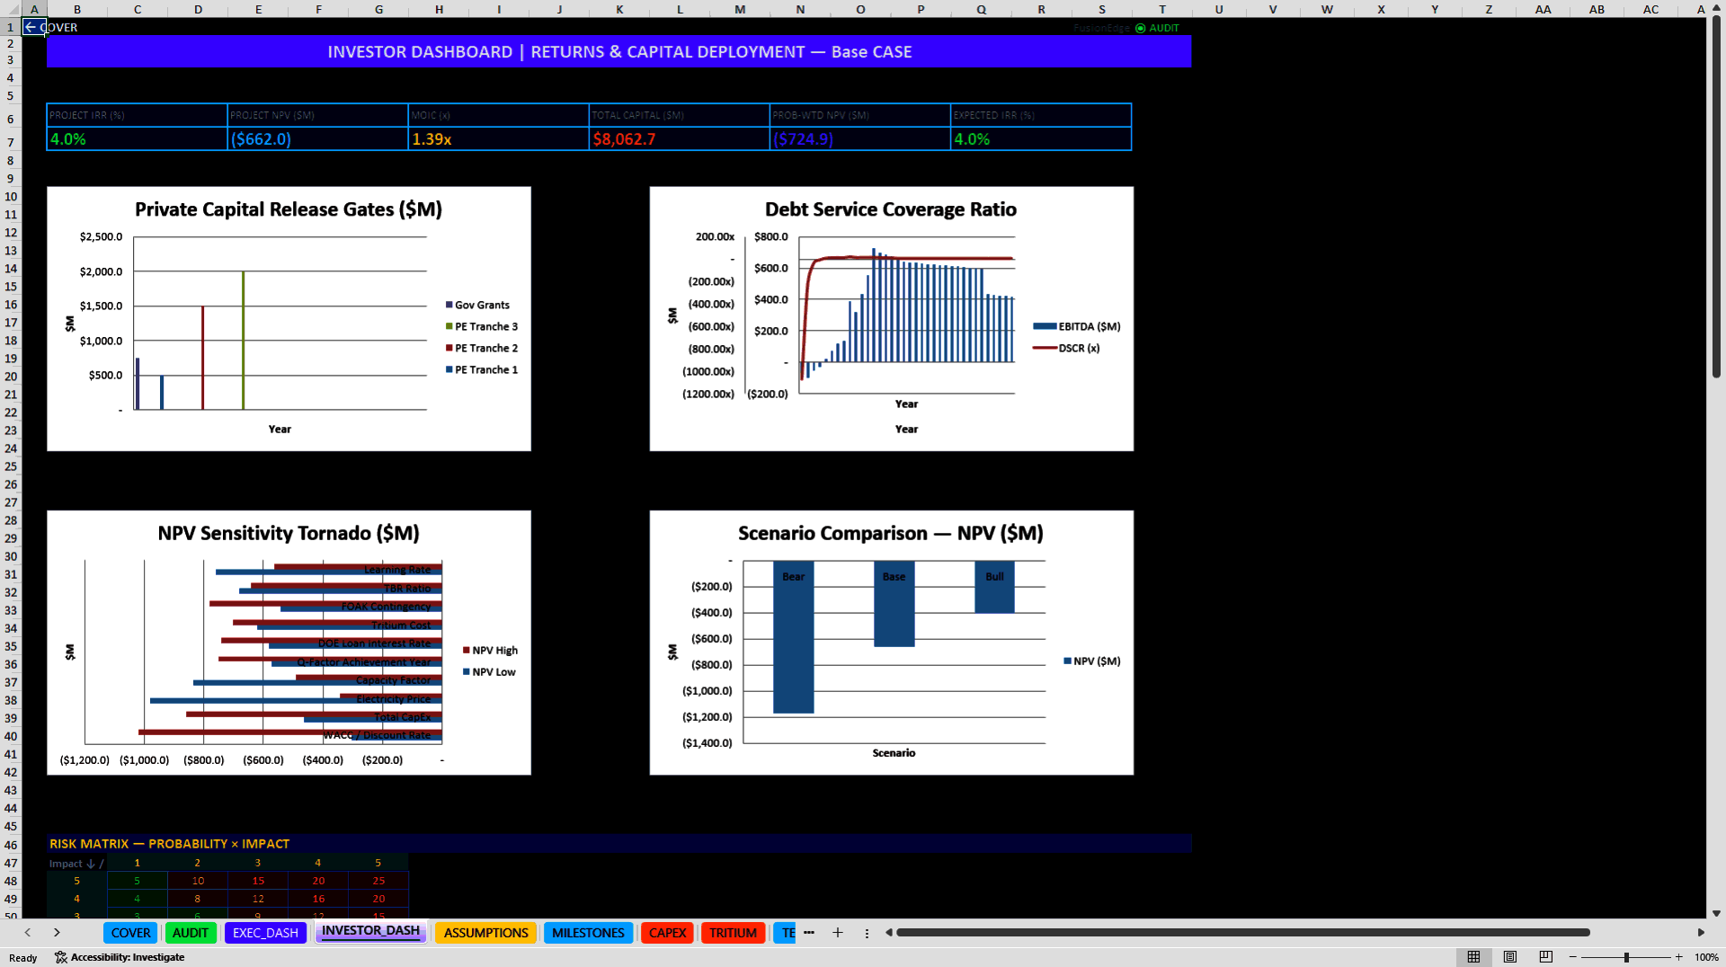Viewport: 1726px width, 967px height.
Task: Select risk matrix cell with value 16
Action: tap(318, 899)
